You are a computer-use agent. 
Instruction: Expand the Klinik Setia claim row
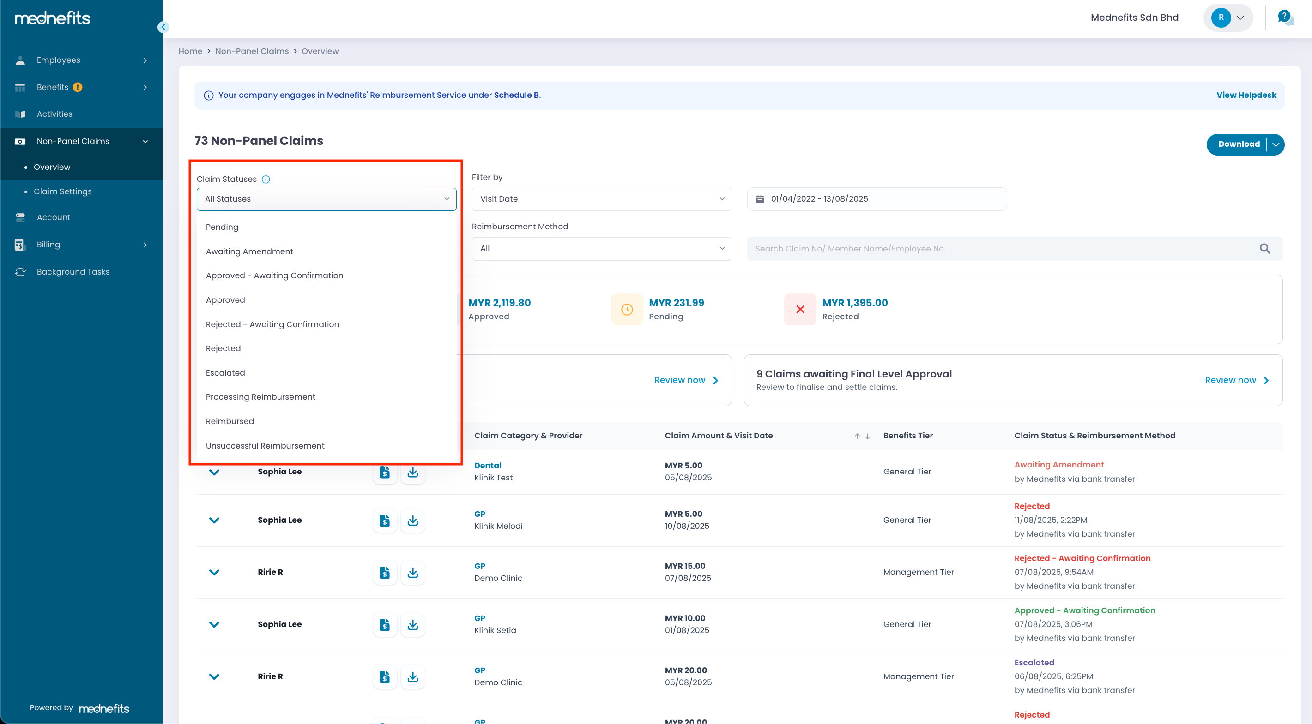(214, 624)
